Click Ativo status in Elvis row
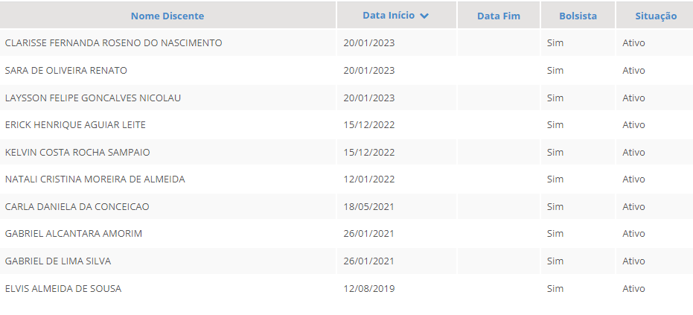The height and width of the screenshot is (315, 693). click(x=633, y=288)
